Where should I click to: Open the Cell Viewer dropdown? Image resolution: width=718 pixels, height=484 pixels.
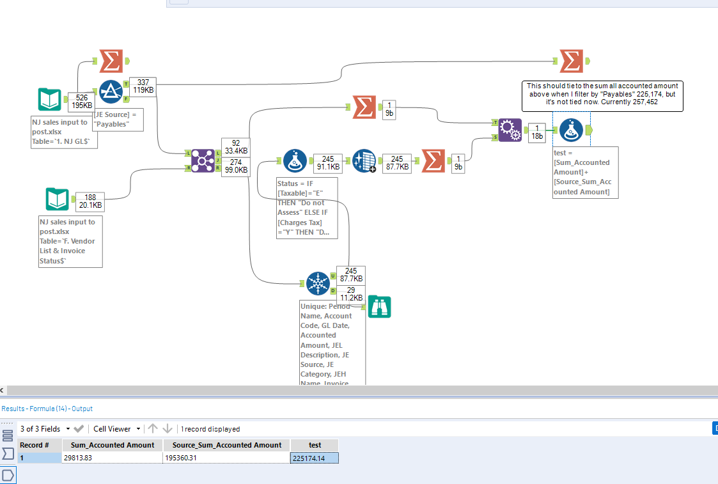pos(116,428)
